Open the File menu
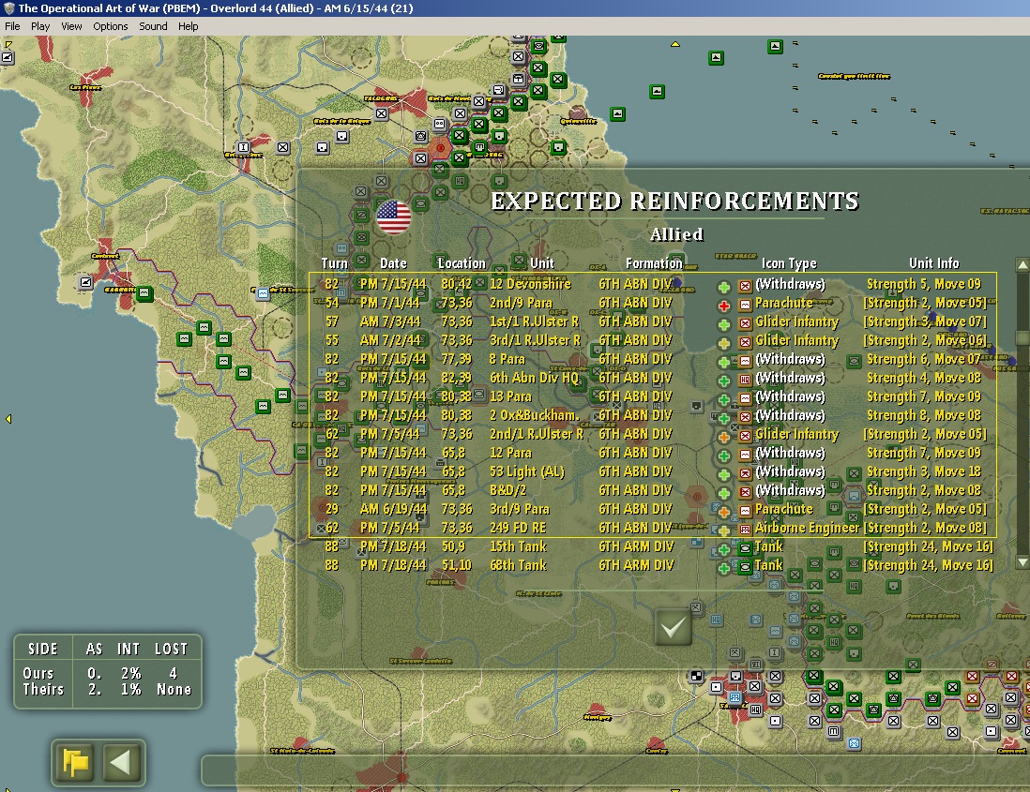Viewport: 1030px width, 792px height. (12, 26)
